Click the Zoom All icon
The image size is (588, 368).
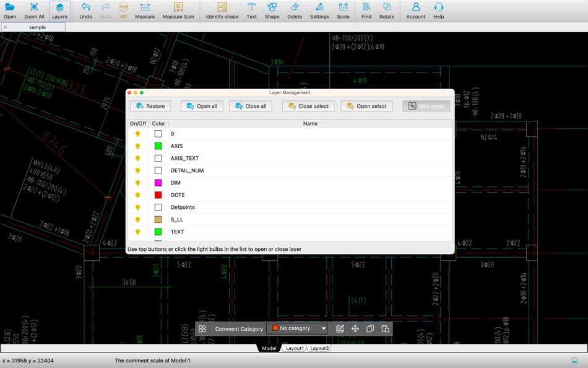(34, 11)
